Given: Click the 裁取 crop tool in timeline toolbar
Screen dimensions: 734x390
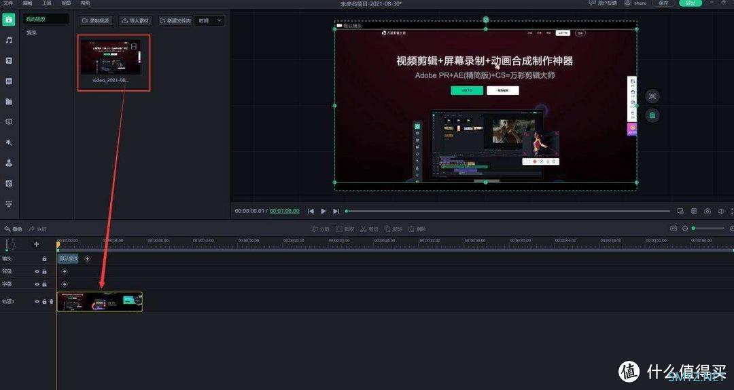Looking at the screenshot, I should click(x=345, y=229).
